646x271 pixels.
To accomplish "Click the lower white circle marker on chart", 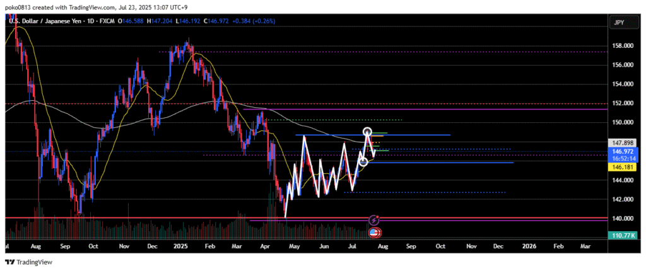I will click(x=363, y=162).
